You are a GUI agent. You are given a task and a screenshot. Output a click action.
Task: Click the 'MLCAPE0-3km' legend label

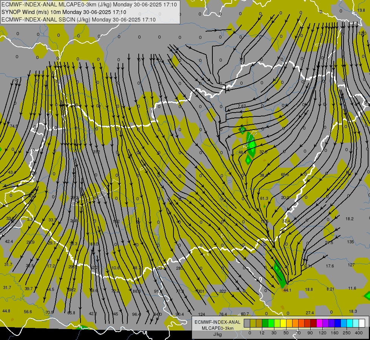tap(218, 328)
